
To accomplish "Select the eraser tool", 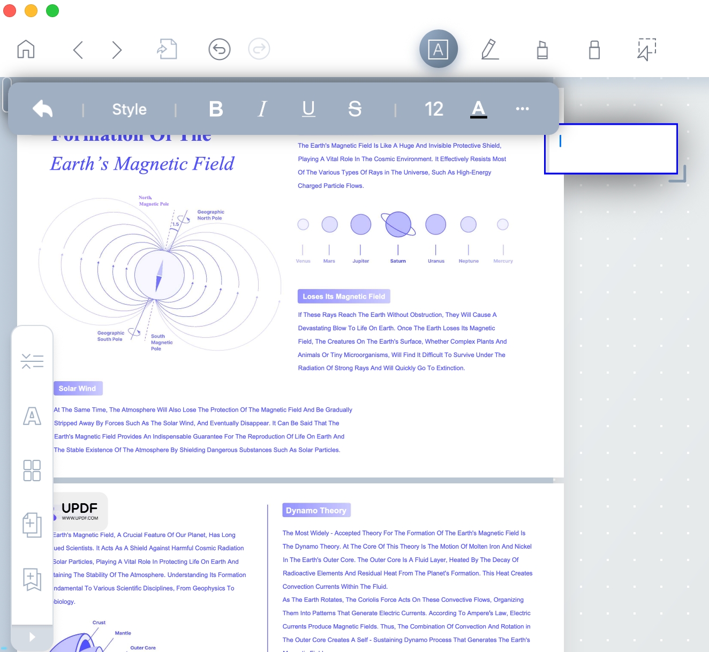I will tap(594, 50).
